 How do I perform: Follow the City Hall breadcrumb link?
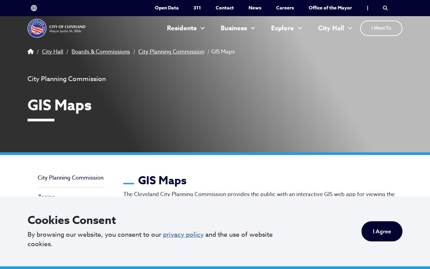pos(52,51)
